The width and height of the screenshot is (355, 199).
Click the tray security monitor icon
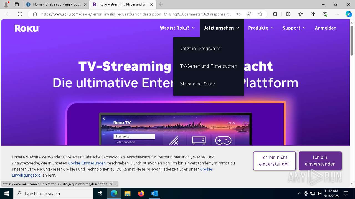point(306,193)
